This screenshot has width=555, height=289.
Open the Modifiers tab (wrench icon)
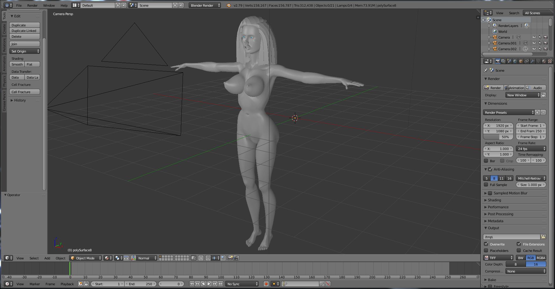click(532, 61)
